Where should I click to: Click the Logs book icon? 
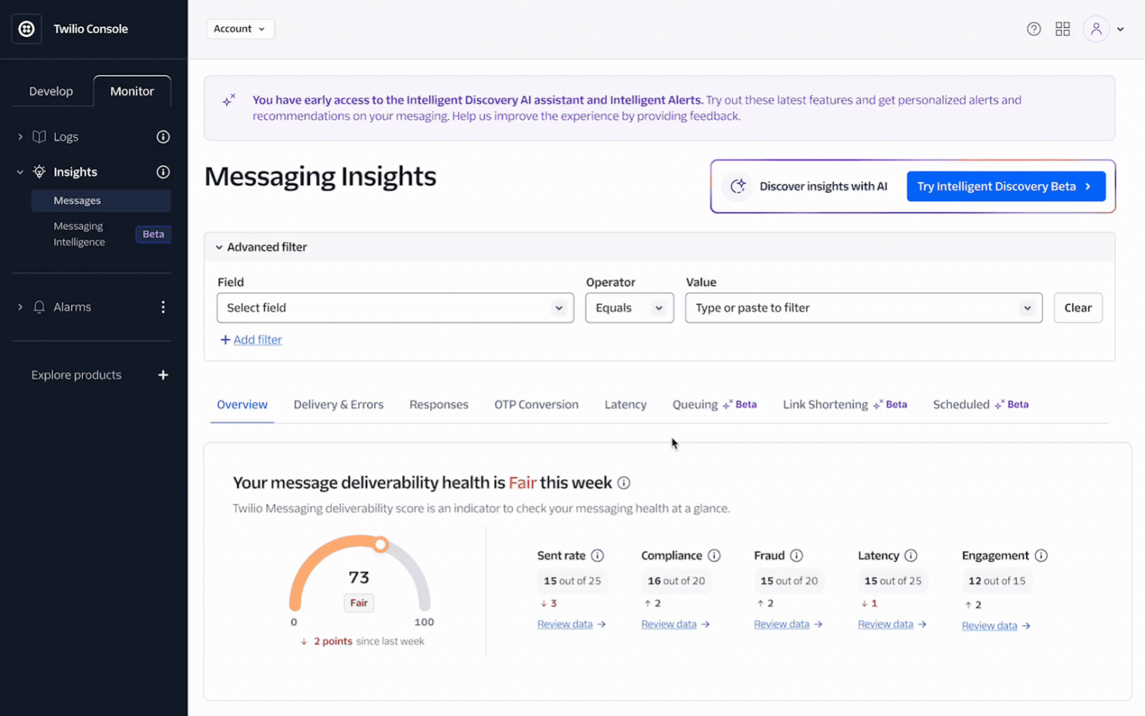(39, 137)
